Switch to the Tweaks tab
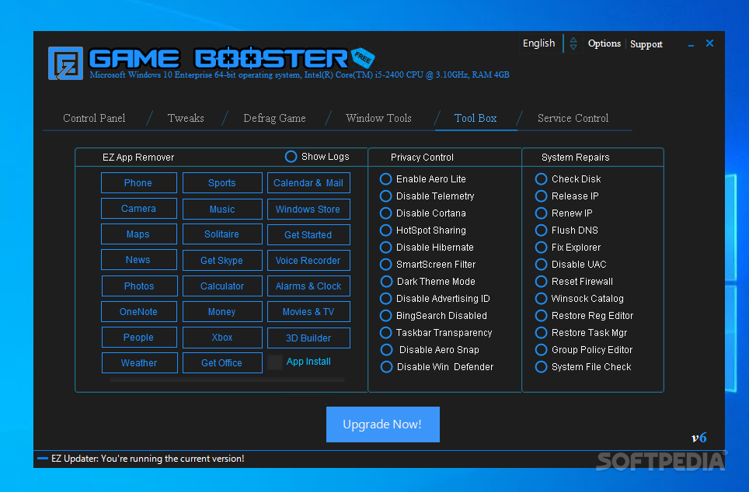The height and width of the screenshot is (492, 749). 186,118
